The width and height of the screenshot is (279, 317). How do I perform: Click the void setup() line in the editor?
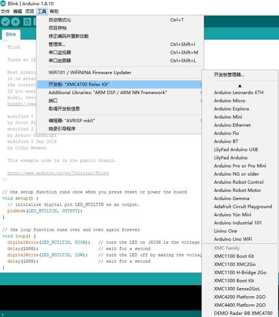tap(20, 198)
